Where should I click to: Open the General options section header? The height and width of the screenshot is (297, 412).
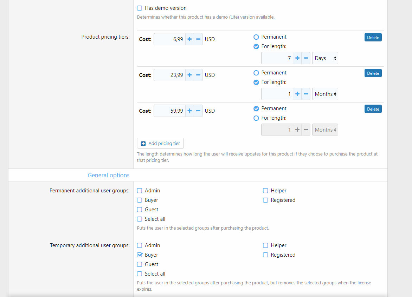109,175
